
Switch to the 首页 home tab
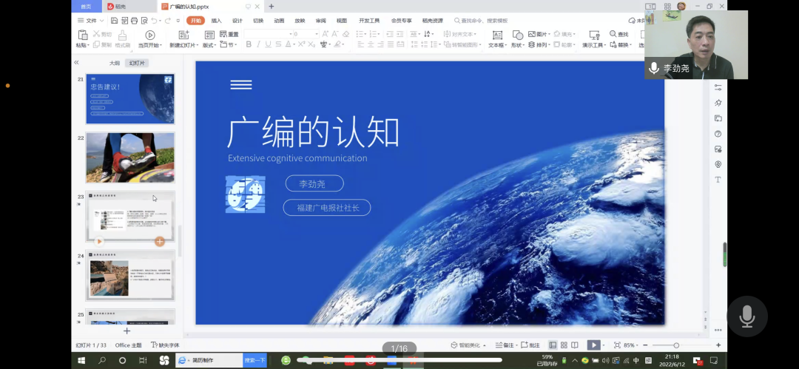point(86,7)
